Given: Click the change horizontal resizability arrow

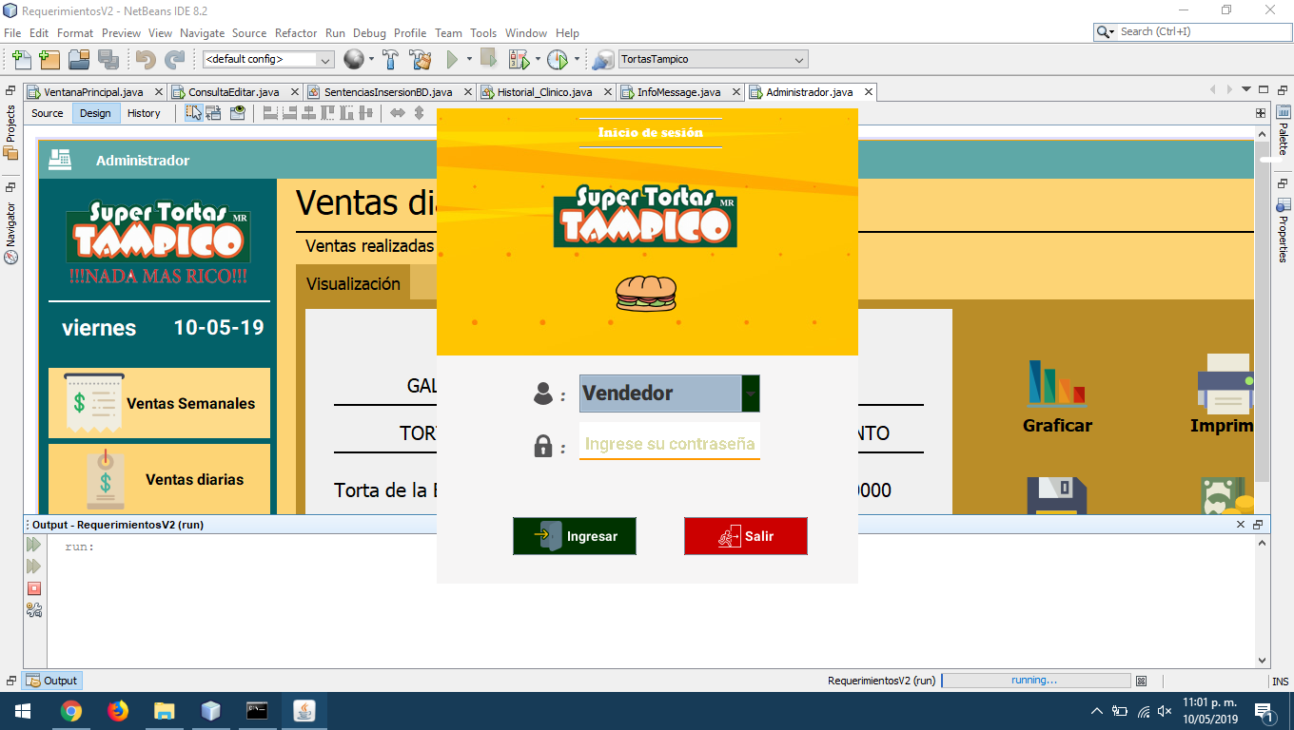Looking at the screenshot, I should point(398,113).
